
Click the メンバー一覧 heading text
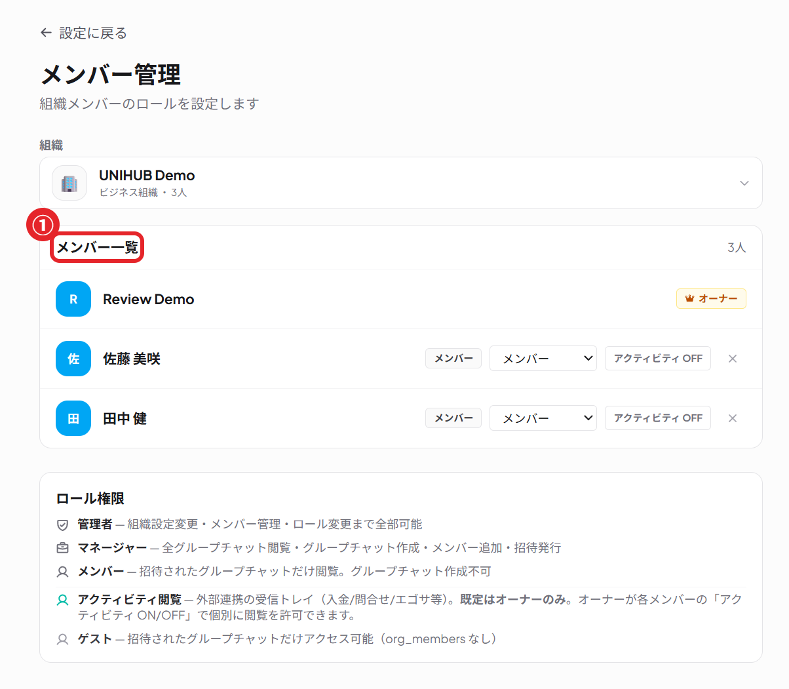(98, 248)
